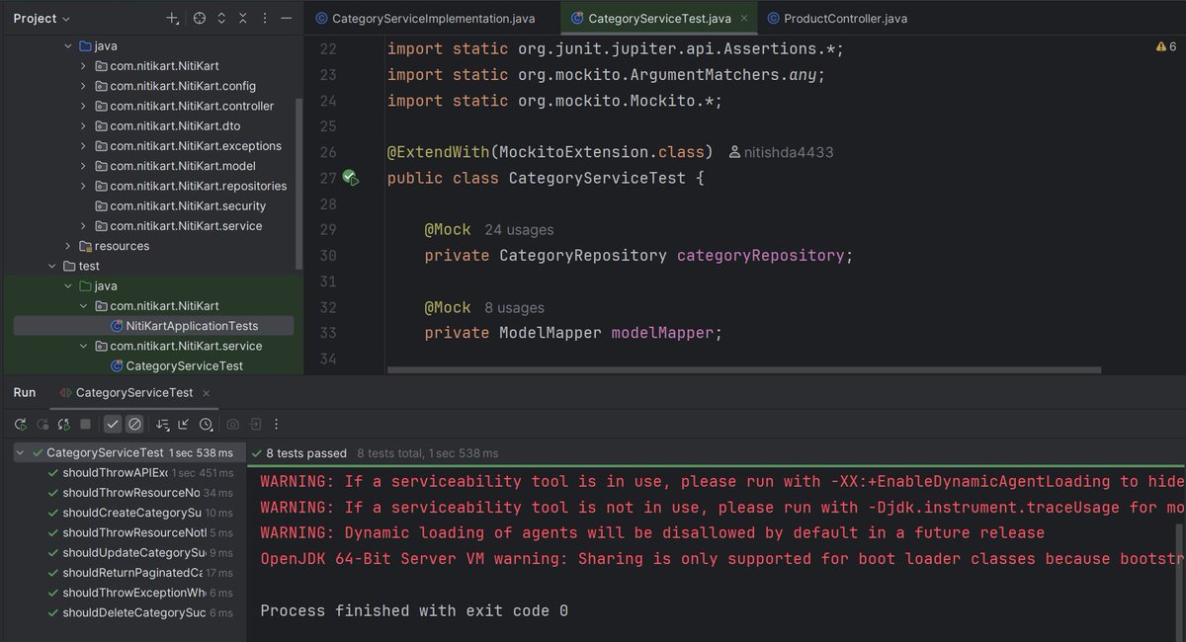Hide the Project tool window with minus icon
The width and height of the screenshot is (1186, 642).
pyautogui.click(x=288, y=18)
